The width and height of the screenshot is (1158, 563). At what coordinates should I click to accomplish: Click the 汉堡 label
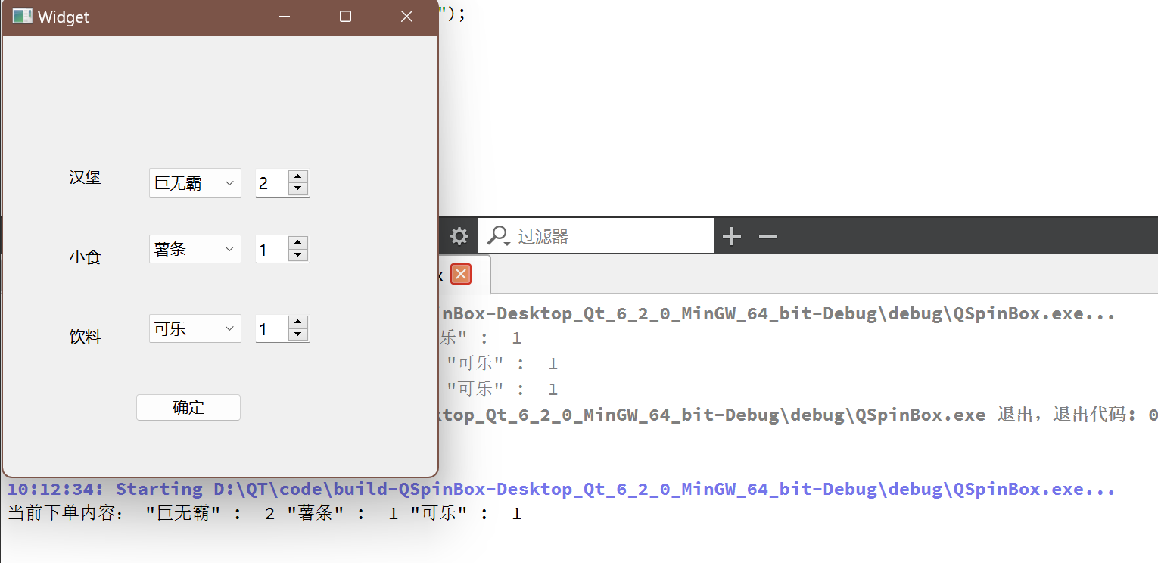tap(86, 177)
